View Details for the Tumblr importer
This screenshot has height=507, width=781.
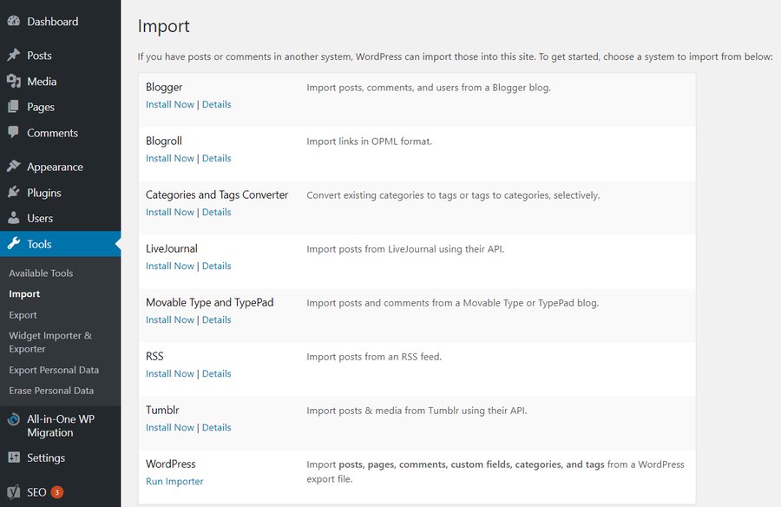tap(216, 427)
